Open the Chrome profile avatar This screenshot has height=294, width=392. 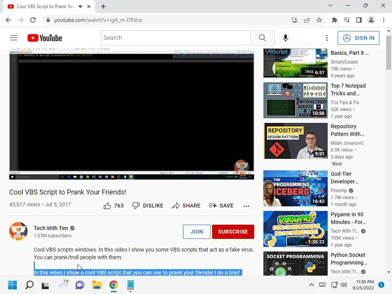371,20
